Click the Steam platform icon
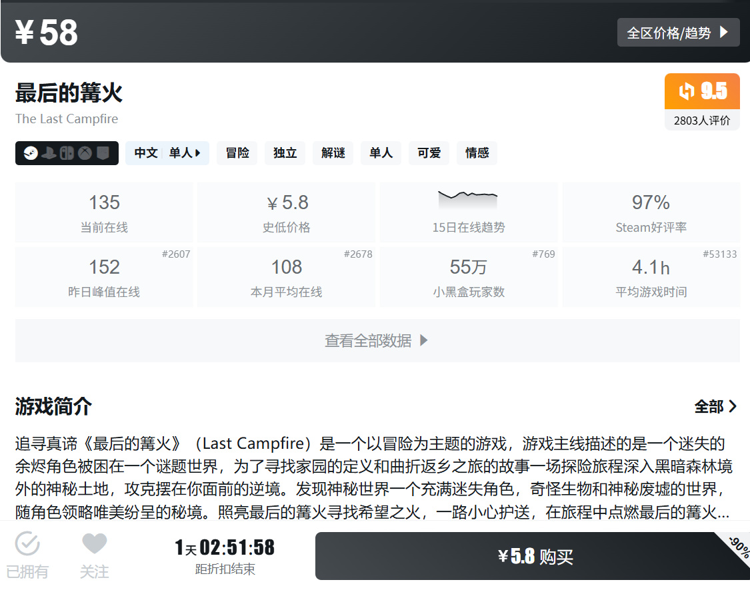 31,153
